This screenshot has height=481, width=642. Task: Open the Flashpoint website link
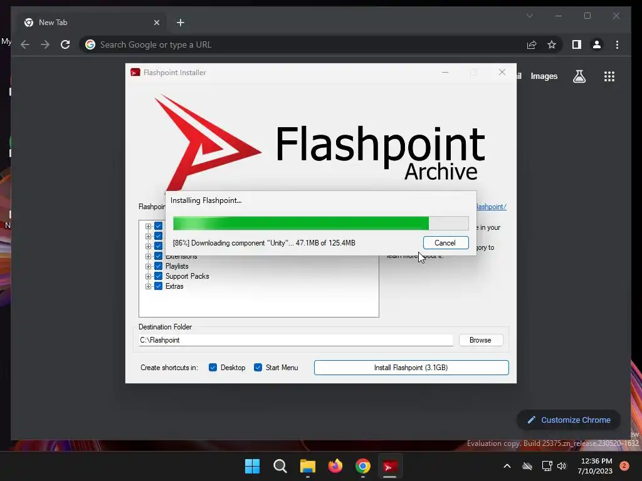point(492,207)
